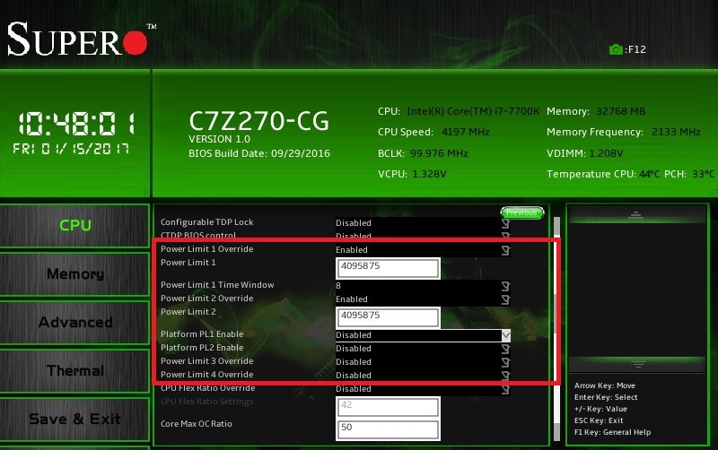Open Power Limit 4 Override dropdown

tap(423, 376)
